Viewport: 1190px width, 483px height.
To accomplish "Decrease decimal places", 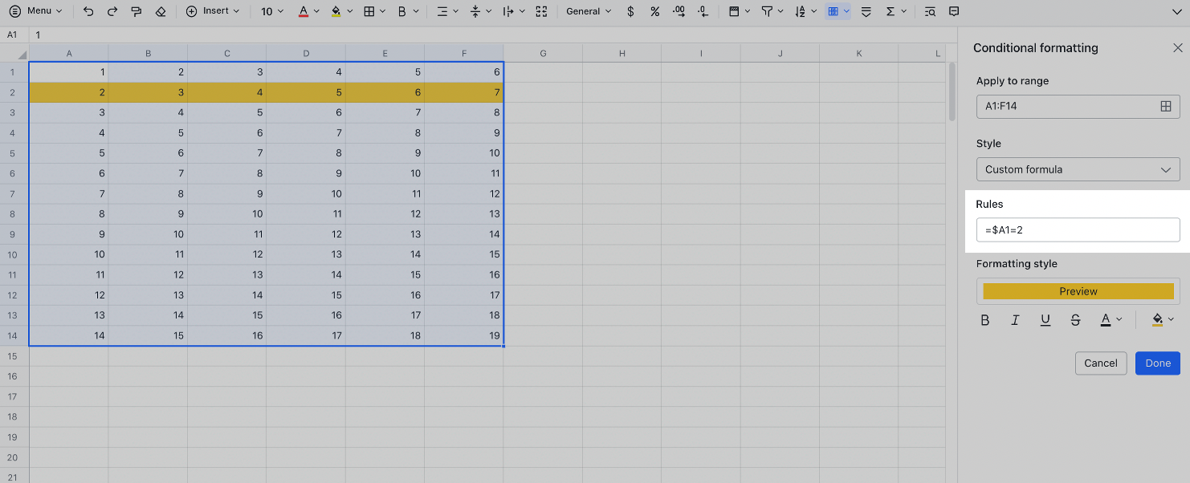I will pyautogui.click(x=679, y=11).
